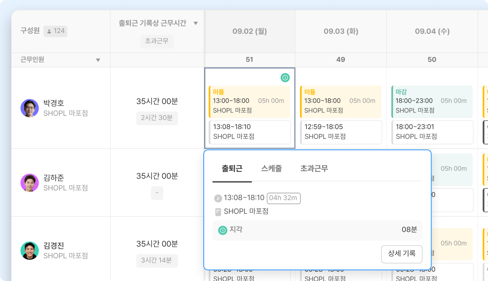Screen dimensions: 488x281
Task: Click 박경호's profile avatar
Action: click(x=29, y=108)
